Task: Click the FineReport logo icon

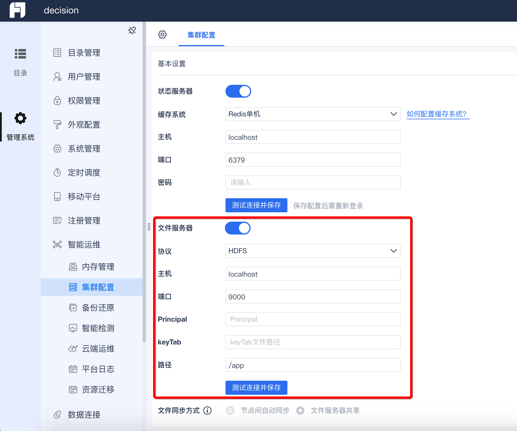Action: pyautogui.click(x=18, y=10)
